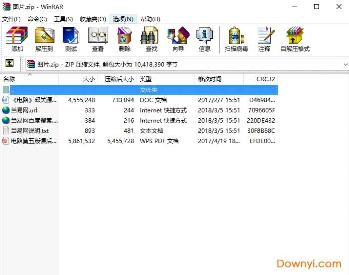
Task: Open the 查看 (View) tool
Action: (x=98, y=39)
